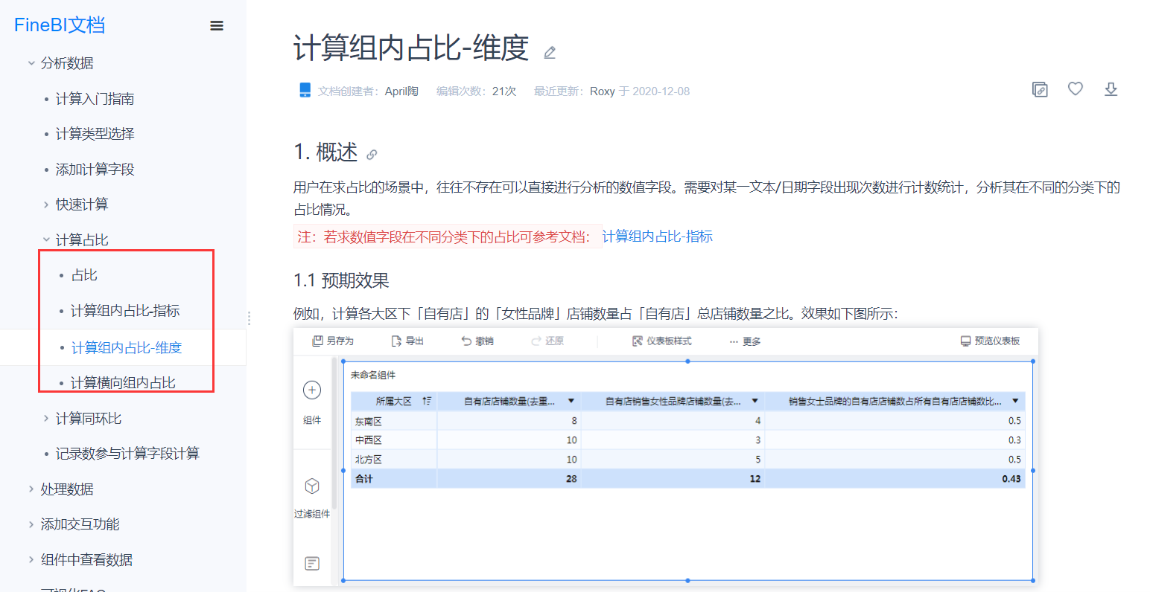Click the sidebar resize handle dots
Image resolution: width=1150 pixels, height=592 pixels.
249,318
